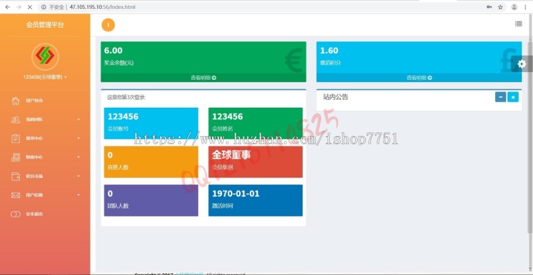This screenshot has width=533, height=275.
Task: Click the 不安全 site info icon
Action: [x=44, y=7]
